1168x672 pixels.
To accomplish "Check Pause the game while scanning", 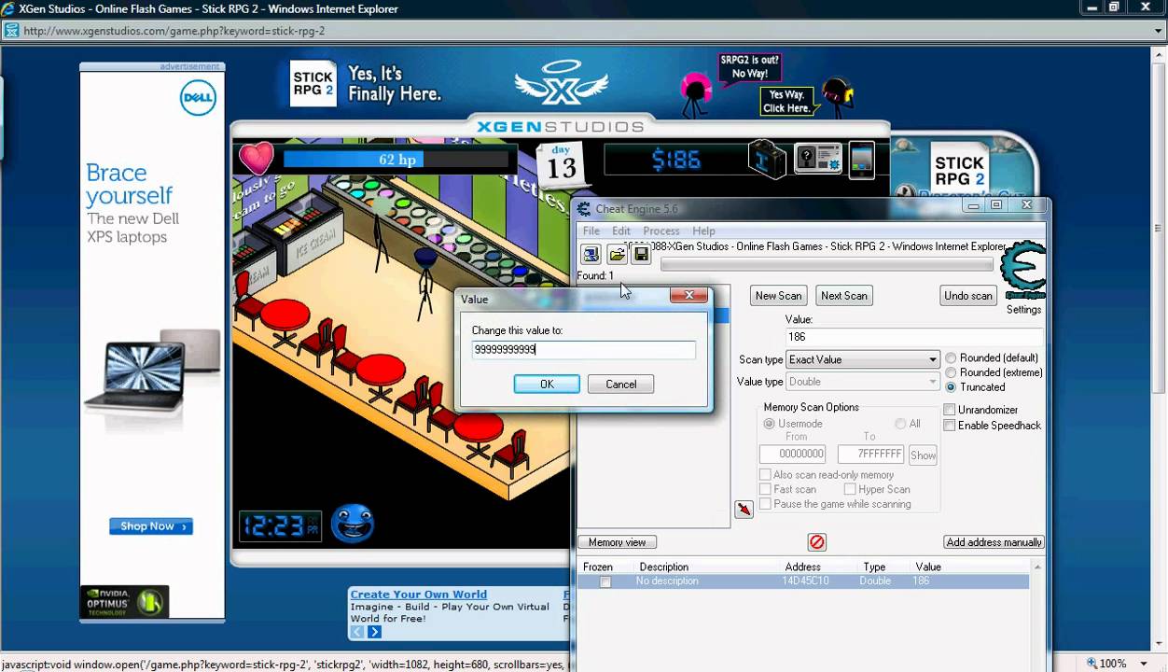I will (x=765, y=504).
